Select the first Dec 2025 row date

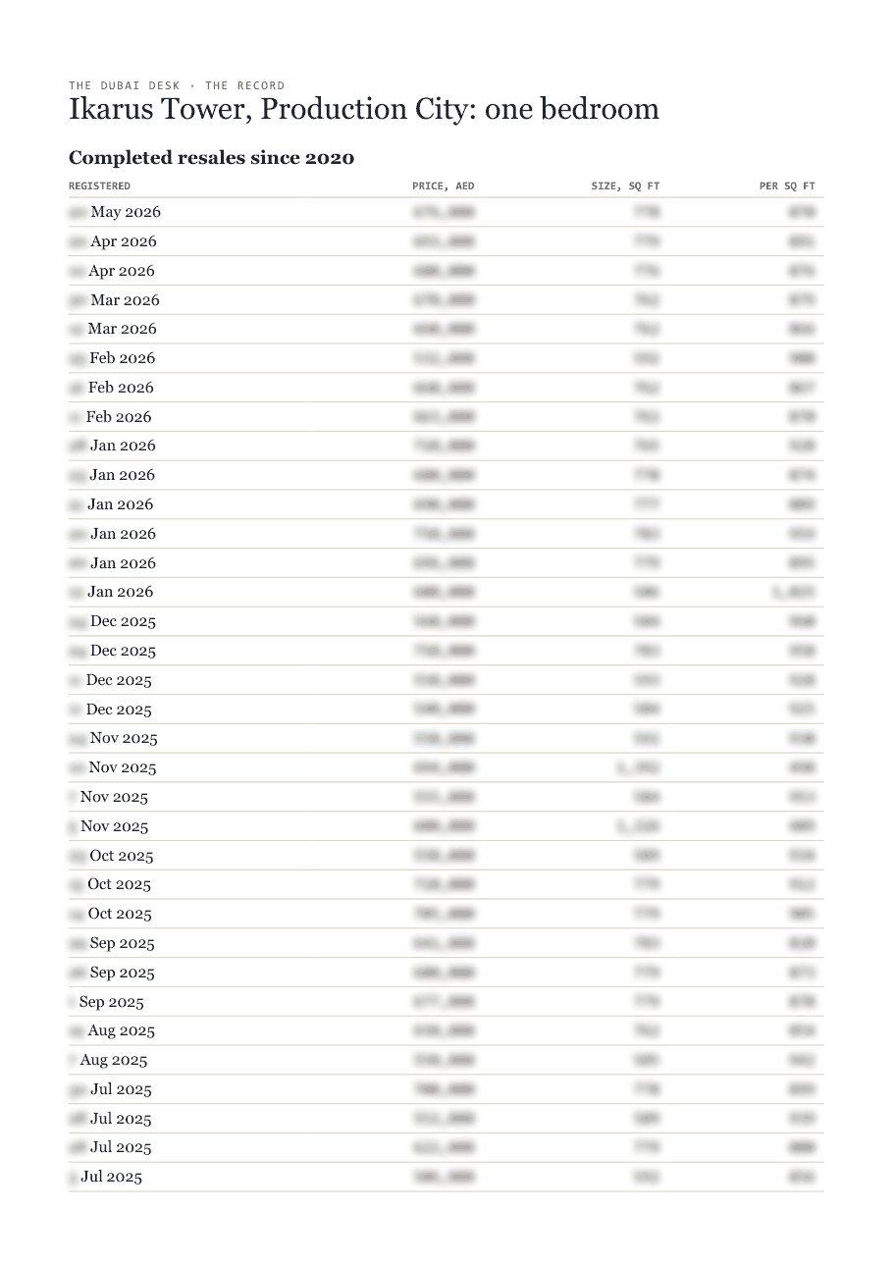[x=113, y=621]
